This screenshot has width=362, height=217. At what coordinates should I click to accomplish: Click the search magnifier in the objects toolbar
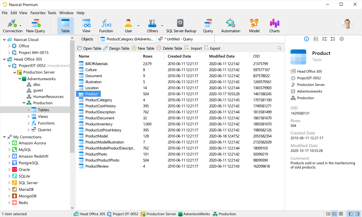coord(279,48)
